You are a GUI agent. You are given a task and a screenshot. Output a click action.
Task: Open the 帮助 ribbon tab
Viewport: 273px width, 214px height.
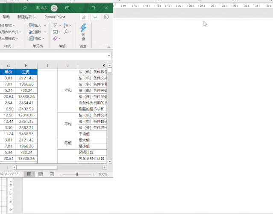click(x=6, y=17)
